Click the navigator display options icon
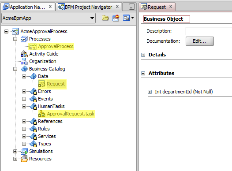232x171 pixels. [126, 18]
